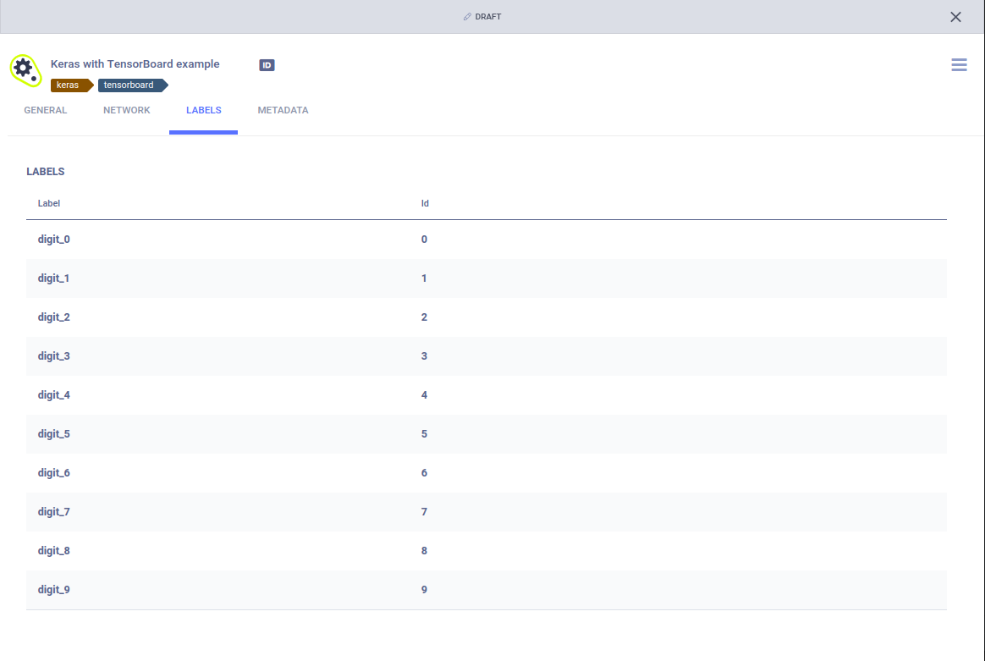Click the keras tag
985x661 pixels.
(69, 85)
